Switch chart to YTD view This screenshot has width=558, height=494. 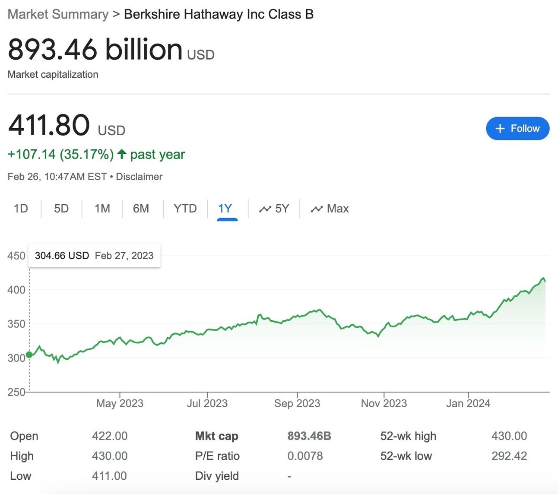coord(185,209)
